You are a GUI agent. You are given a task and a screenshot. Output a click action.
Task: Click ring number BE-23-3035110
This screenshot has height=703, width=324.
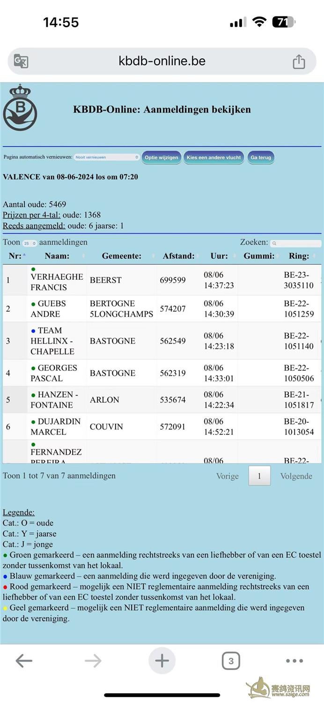(299, 280)
